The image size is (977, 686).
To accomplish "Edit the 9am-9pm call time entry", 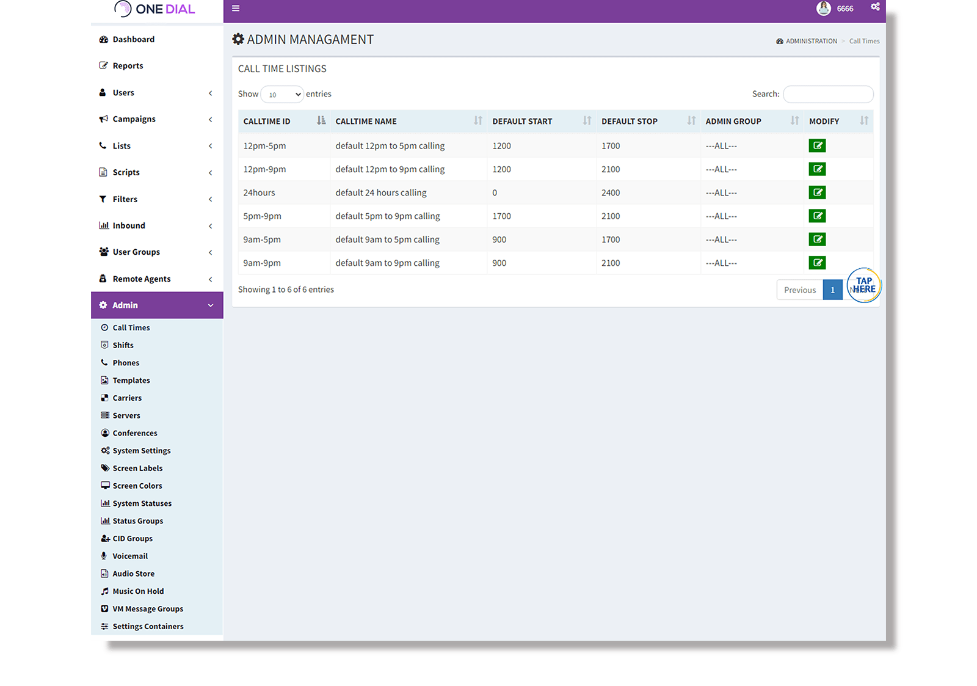I will tap(817, 262).
